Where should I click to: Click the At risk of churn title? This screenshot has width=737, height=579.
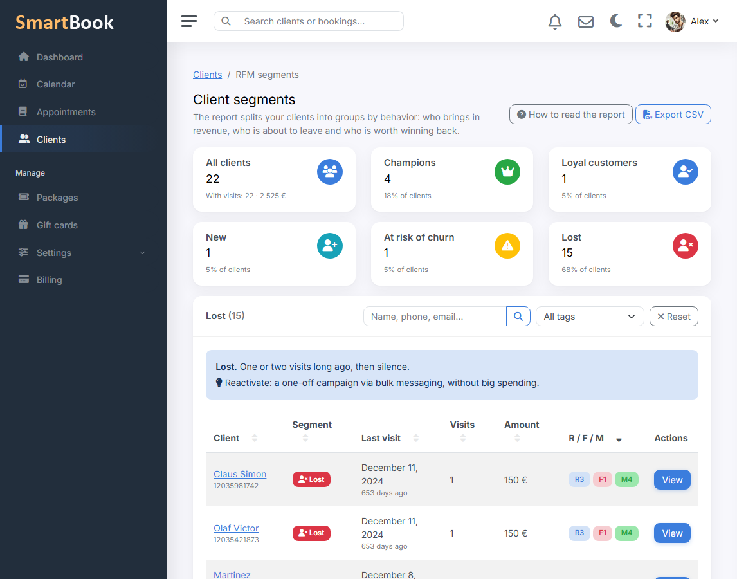click(x=419, y=237)
